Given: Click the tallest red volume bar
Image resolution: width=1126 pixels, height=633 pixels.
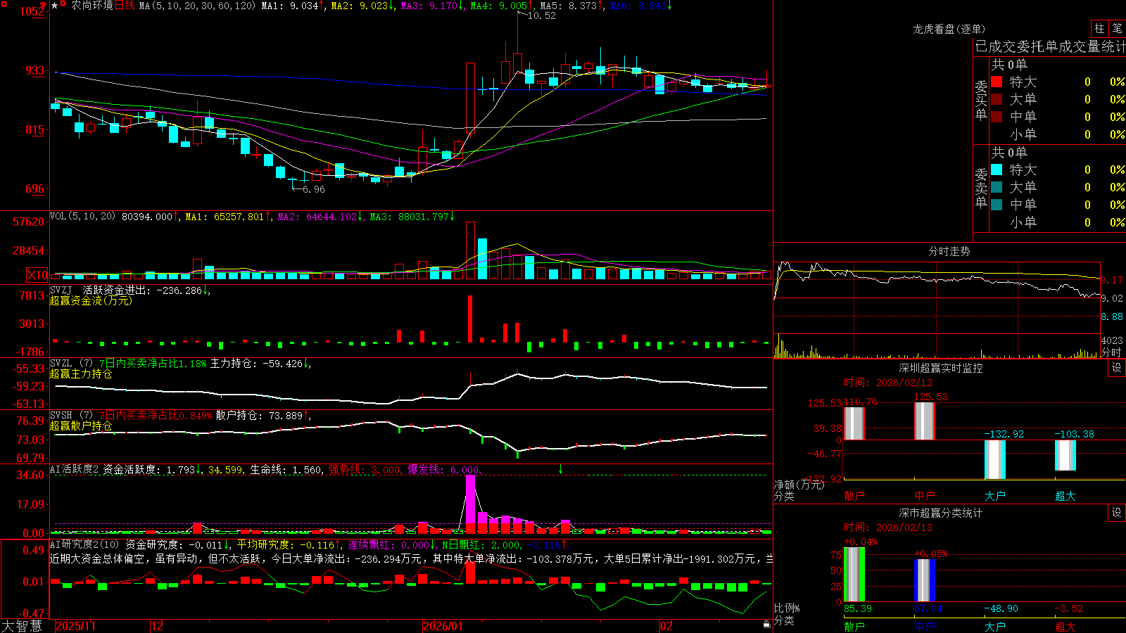Looking at the screenshot, I should tap(470, 251).
